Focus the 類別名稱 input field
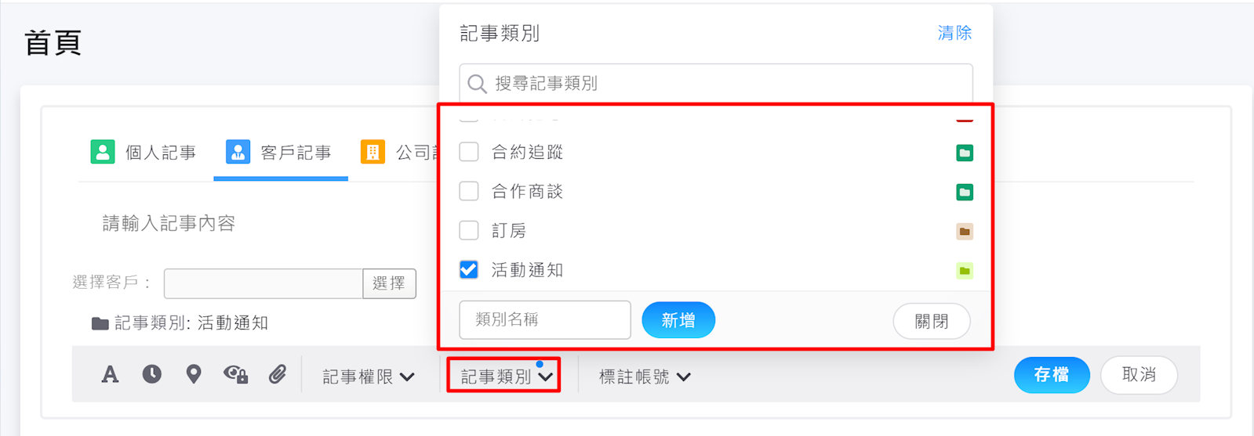 (x=544, y=320)
